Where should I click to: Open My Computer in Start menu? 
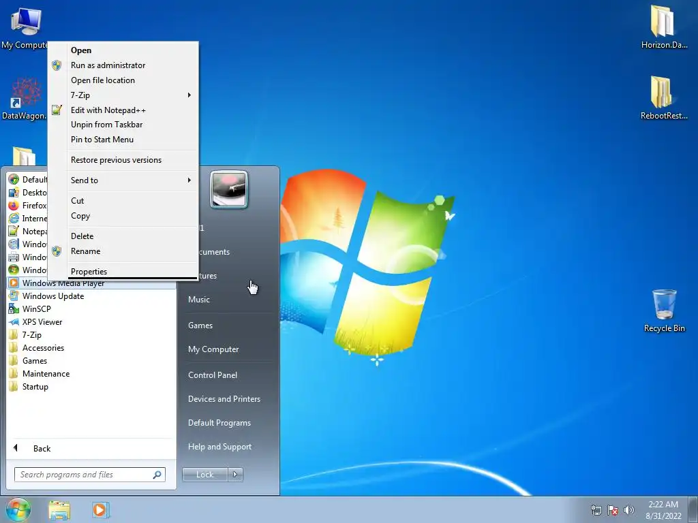coord(213,349)
